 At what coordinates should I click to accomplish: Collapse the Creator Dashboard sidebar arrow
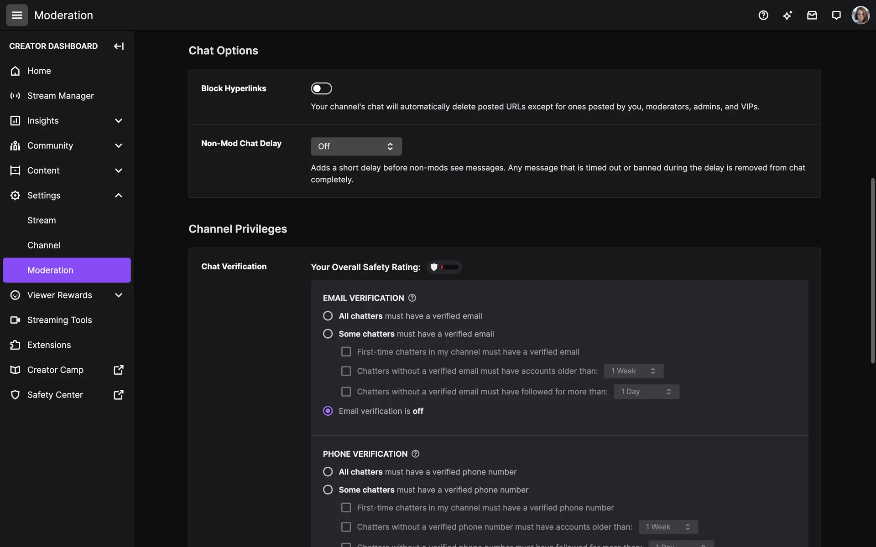tap(119, 46)
